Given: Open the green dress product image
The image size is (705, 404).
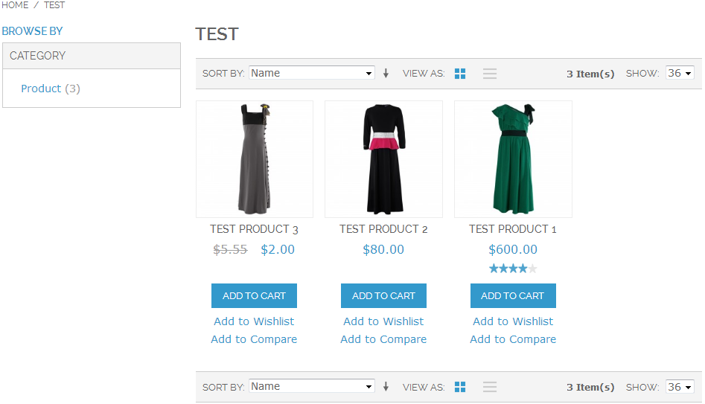Looking at the screenshot, I should (513, 159).
